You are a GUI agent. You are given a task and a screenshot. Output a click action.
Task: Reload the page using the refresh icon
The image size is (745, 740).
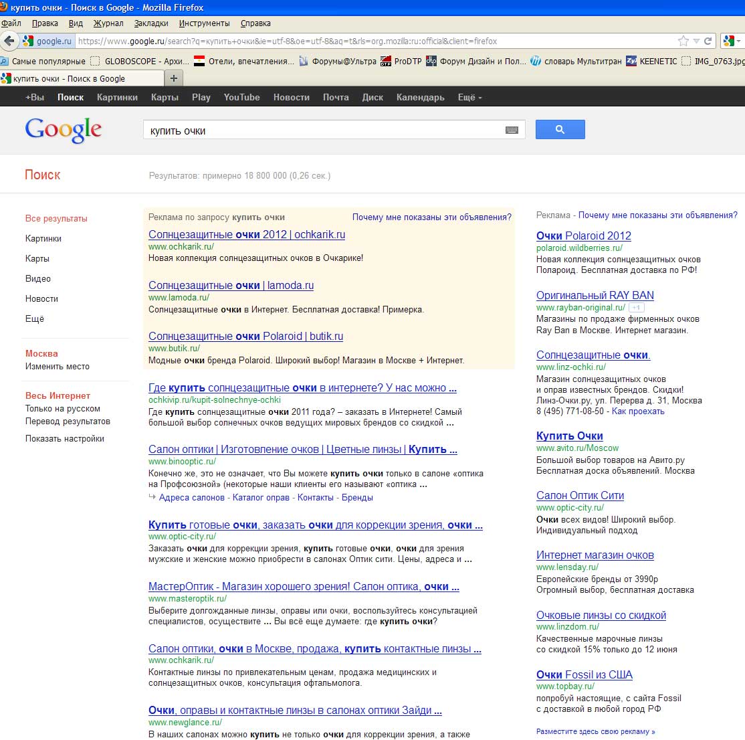(x=708, y=41)
